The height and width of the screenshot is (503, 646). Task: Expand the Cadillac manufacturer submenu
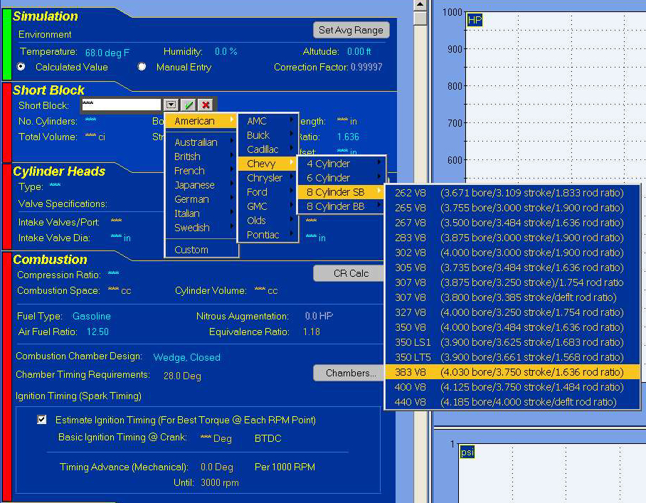(268, 149)
